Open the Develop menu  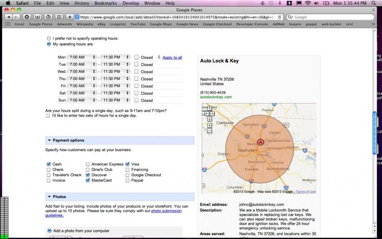point(131,3)
